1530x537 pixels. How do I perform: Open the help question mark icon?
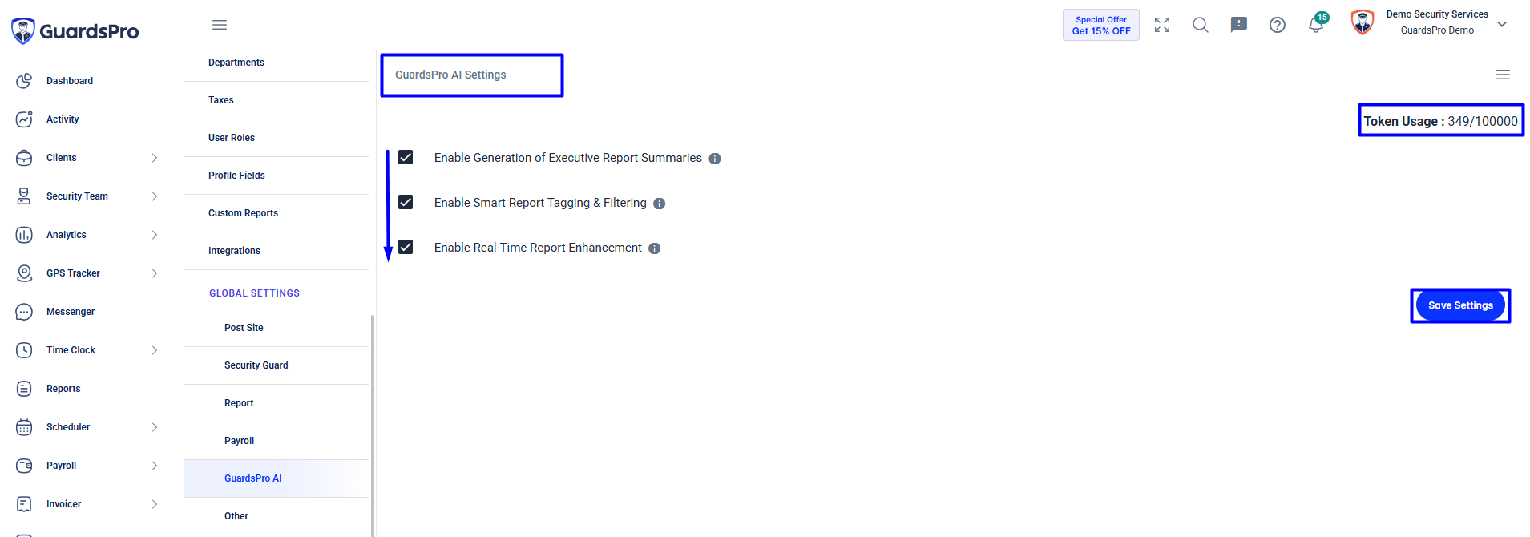pyautogui.click(x=1278, y=25)
